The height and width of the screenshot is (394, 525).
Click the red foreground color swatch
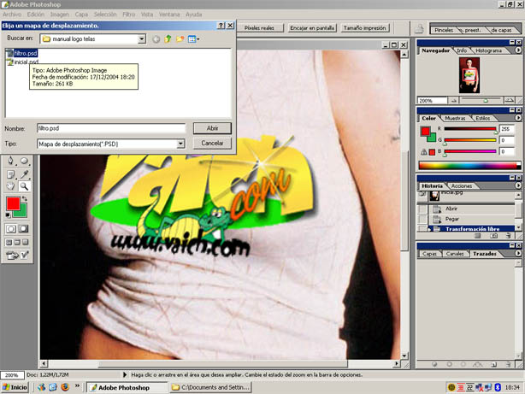pos(13,203)
